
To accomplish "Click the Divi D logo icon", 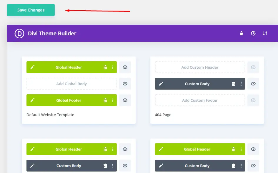I will tap(19, 33).
